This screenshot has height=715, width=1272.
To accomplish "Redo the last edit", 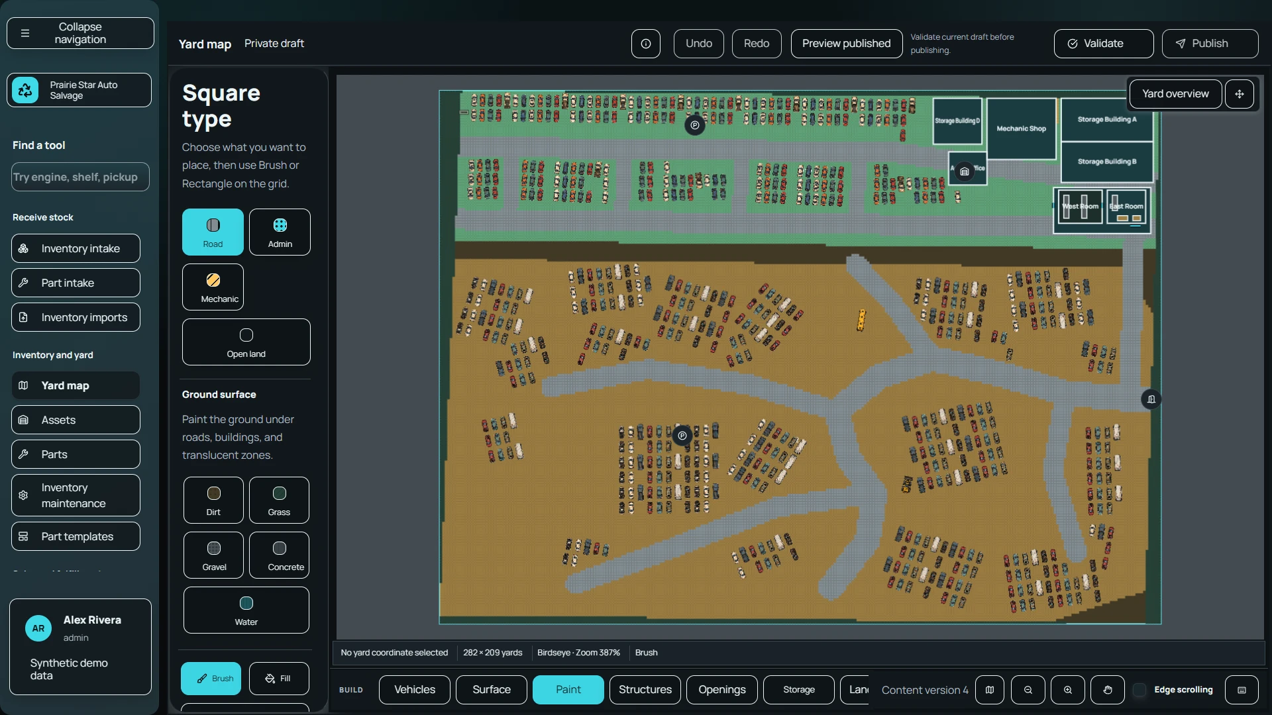I will (x=757, y=44).
